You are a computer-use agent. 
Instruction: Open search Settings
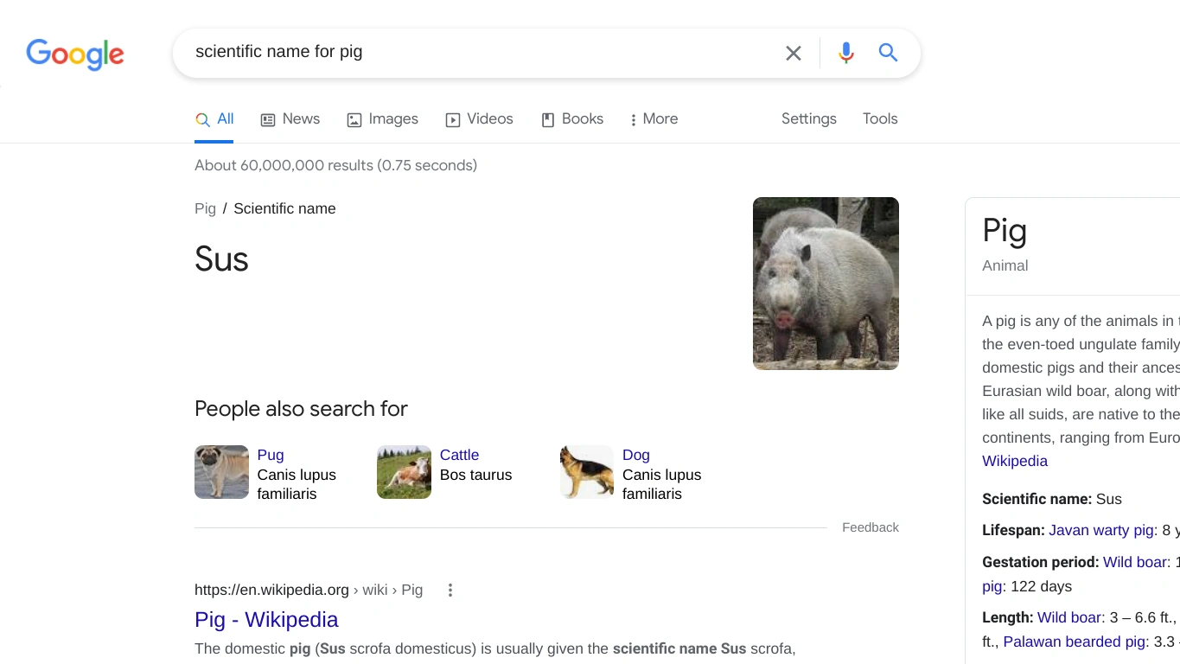click(807, 118)
